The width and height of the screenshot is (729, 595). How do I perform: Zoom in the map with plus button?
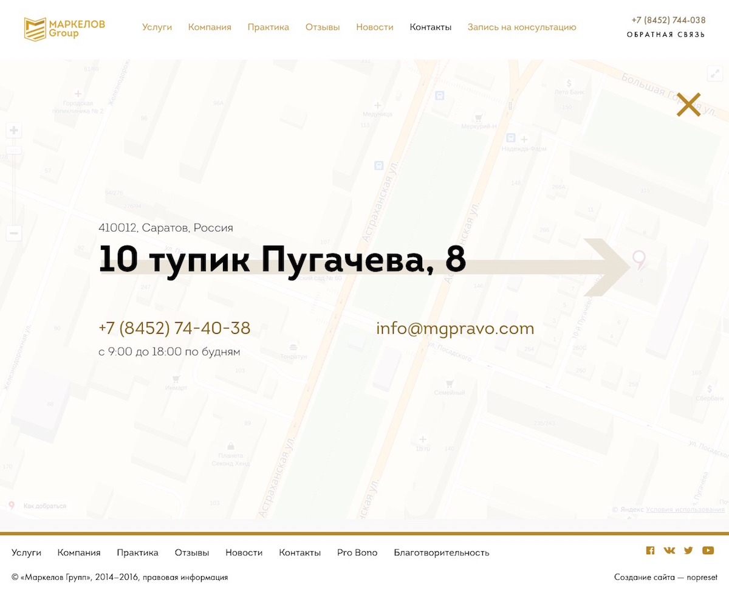(14, 130)
